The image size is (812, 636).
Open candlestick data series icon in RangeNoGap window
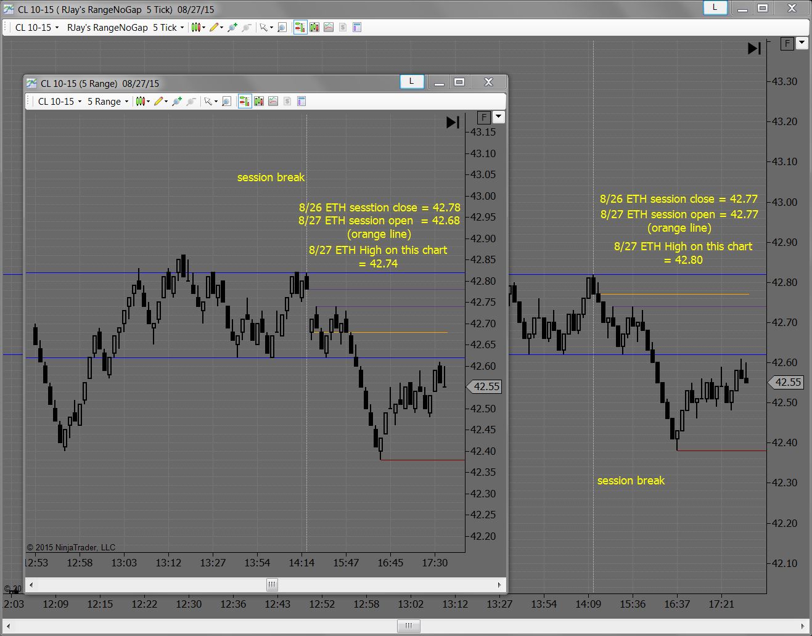pos(314,27)
